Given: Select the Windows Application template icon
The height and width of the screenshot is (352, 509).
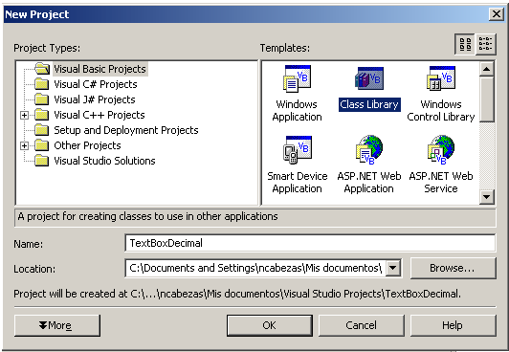Looking at the screenshot, I should point(297,78).
